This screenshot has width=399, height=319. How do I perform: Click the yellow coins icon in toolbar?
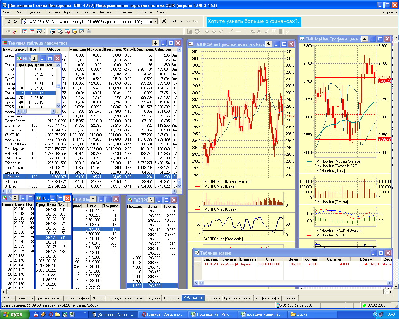point(75,31)
